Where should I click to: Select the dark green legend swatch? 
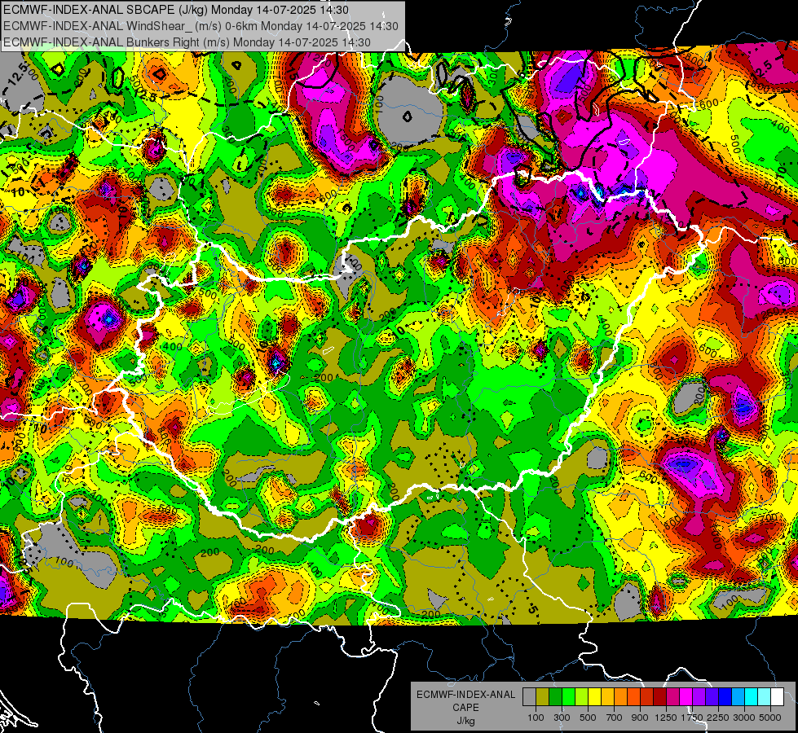point(555,697)
